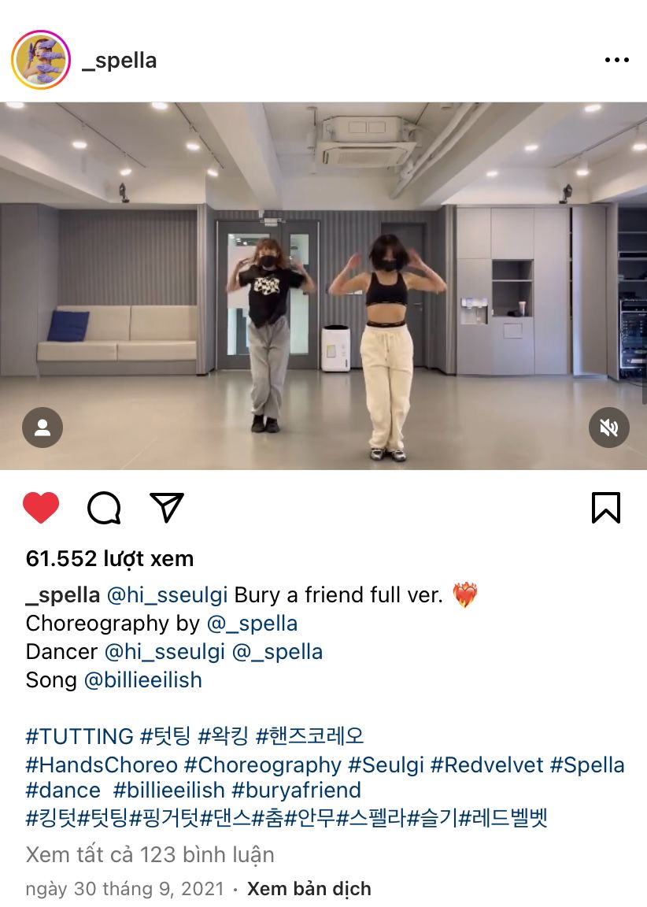The height and width of the screenshot is (907, 647).
Task: Visit the @billieeilish profile link
Action: 142,679
